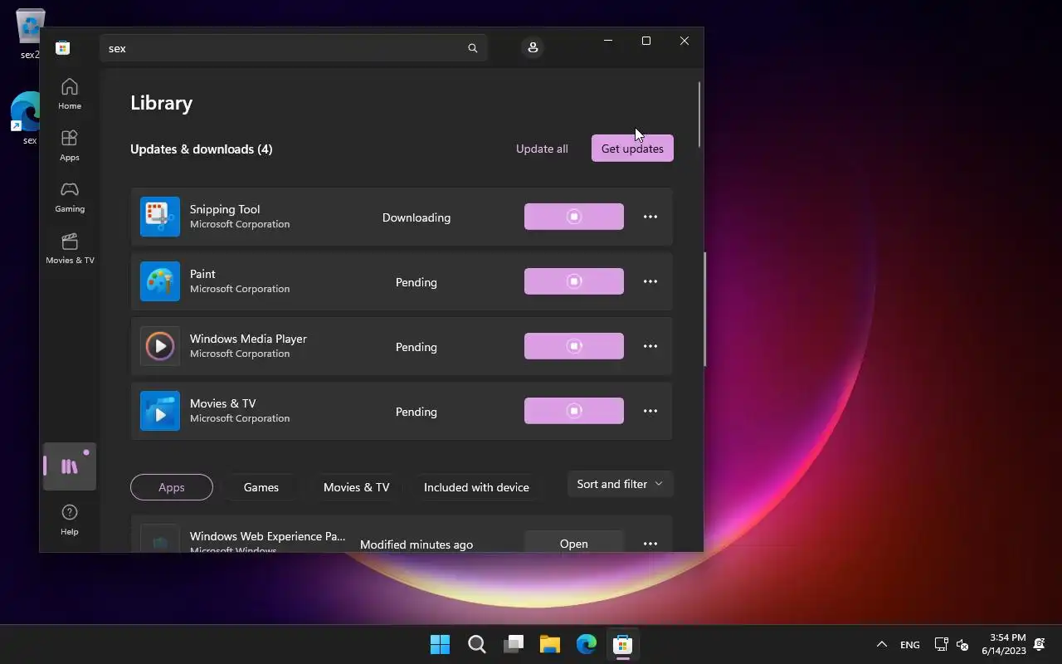This screenshot has width=1062, height=664.
Task: Click the Windows Media Player title text
Action: tap(248, 339)
